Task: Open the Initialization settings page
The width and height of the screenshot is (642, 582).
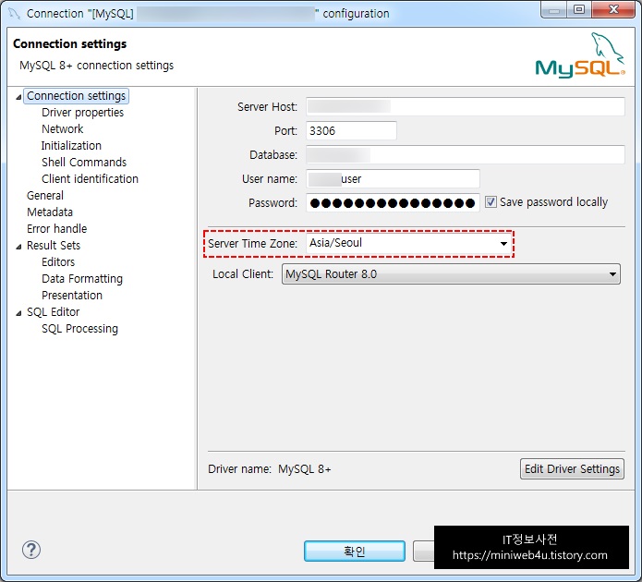Action: pyautogui.click(x=71, y=145)
